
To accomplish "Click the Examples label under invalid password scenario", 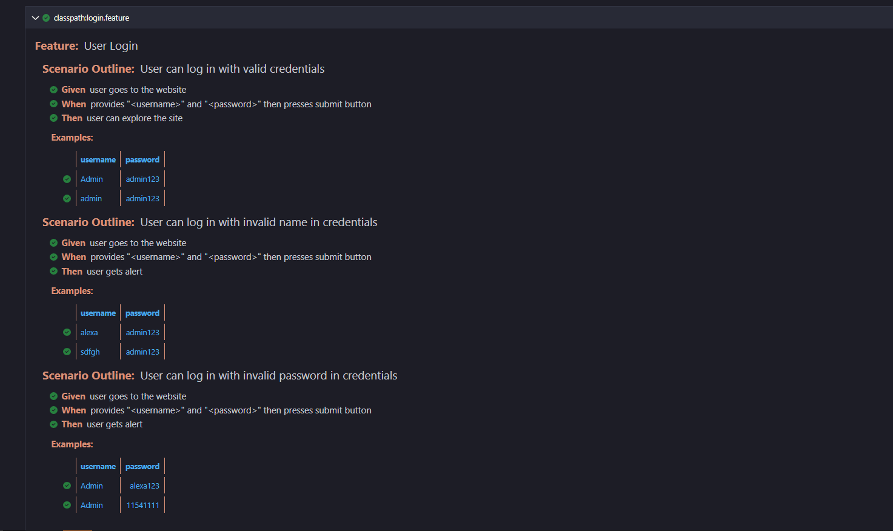I will (72, 444).
